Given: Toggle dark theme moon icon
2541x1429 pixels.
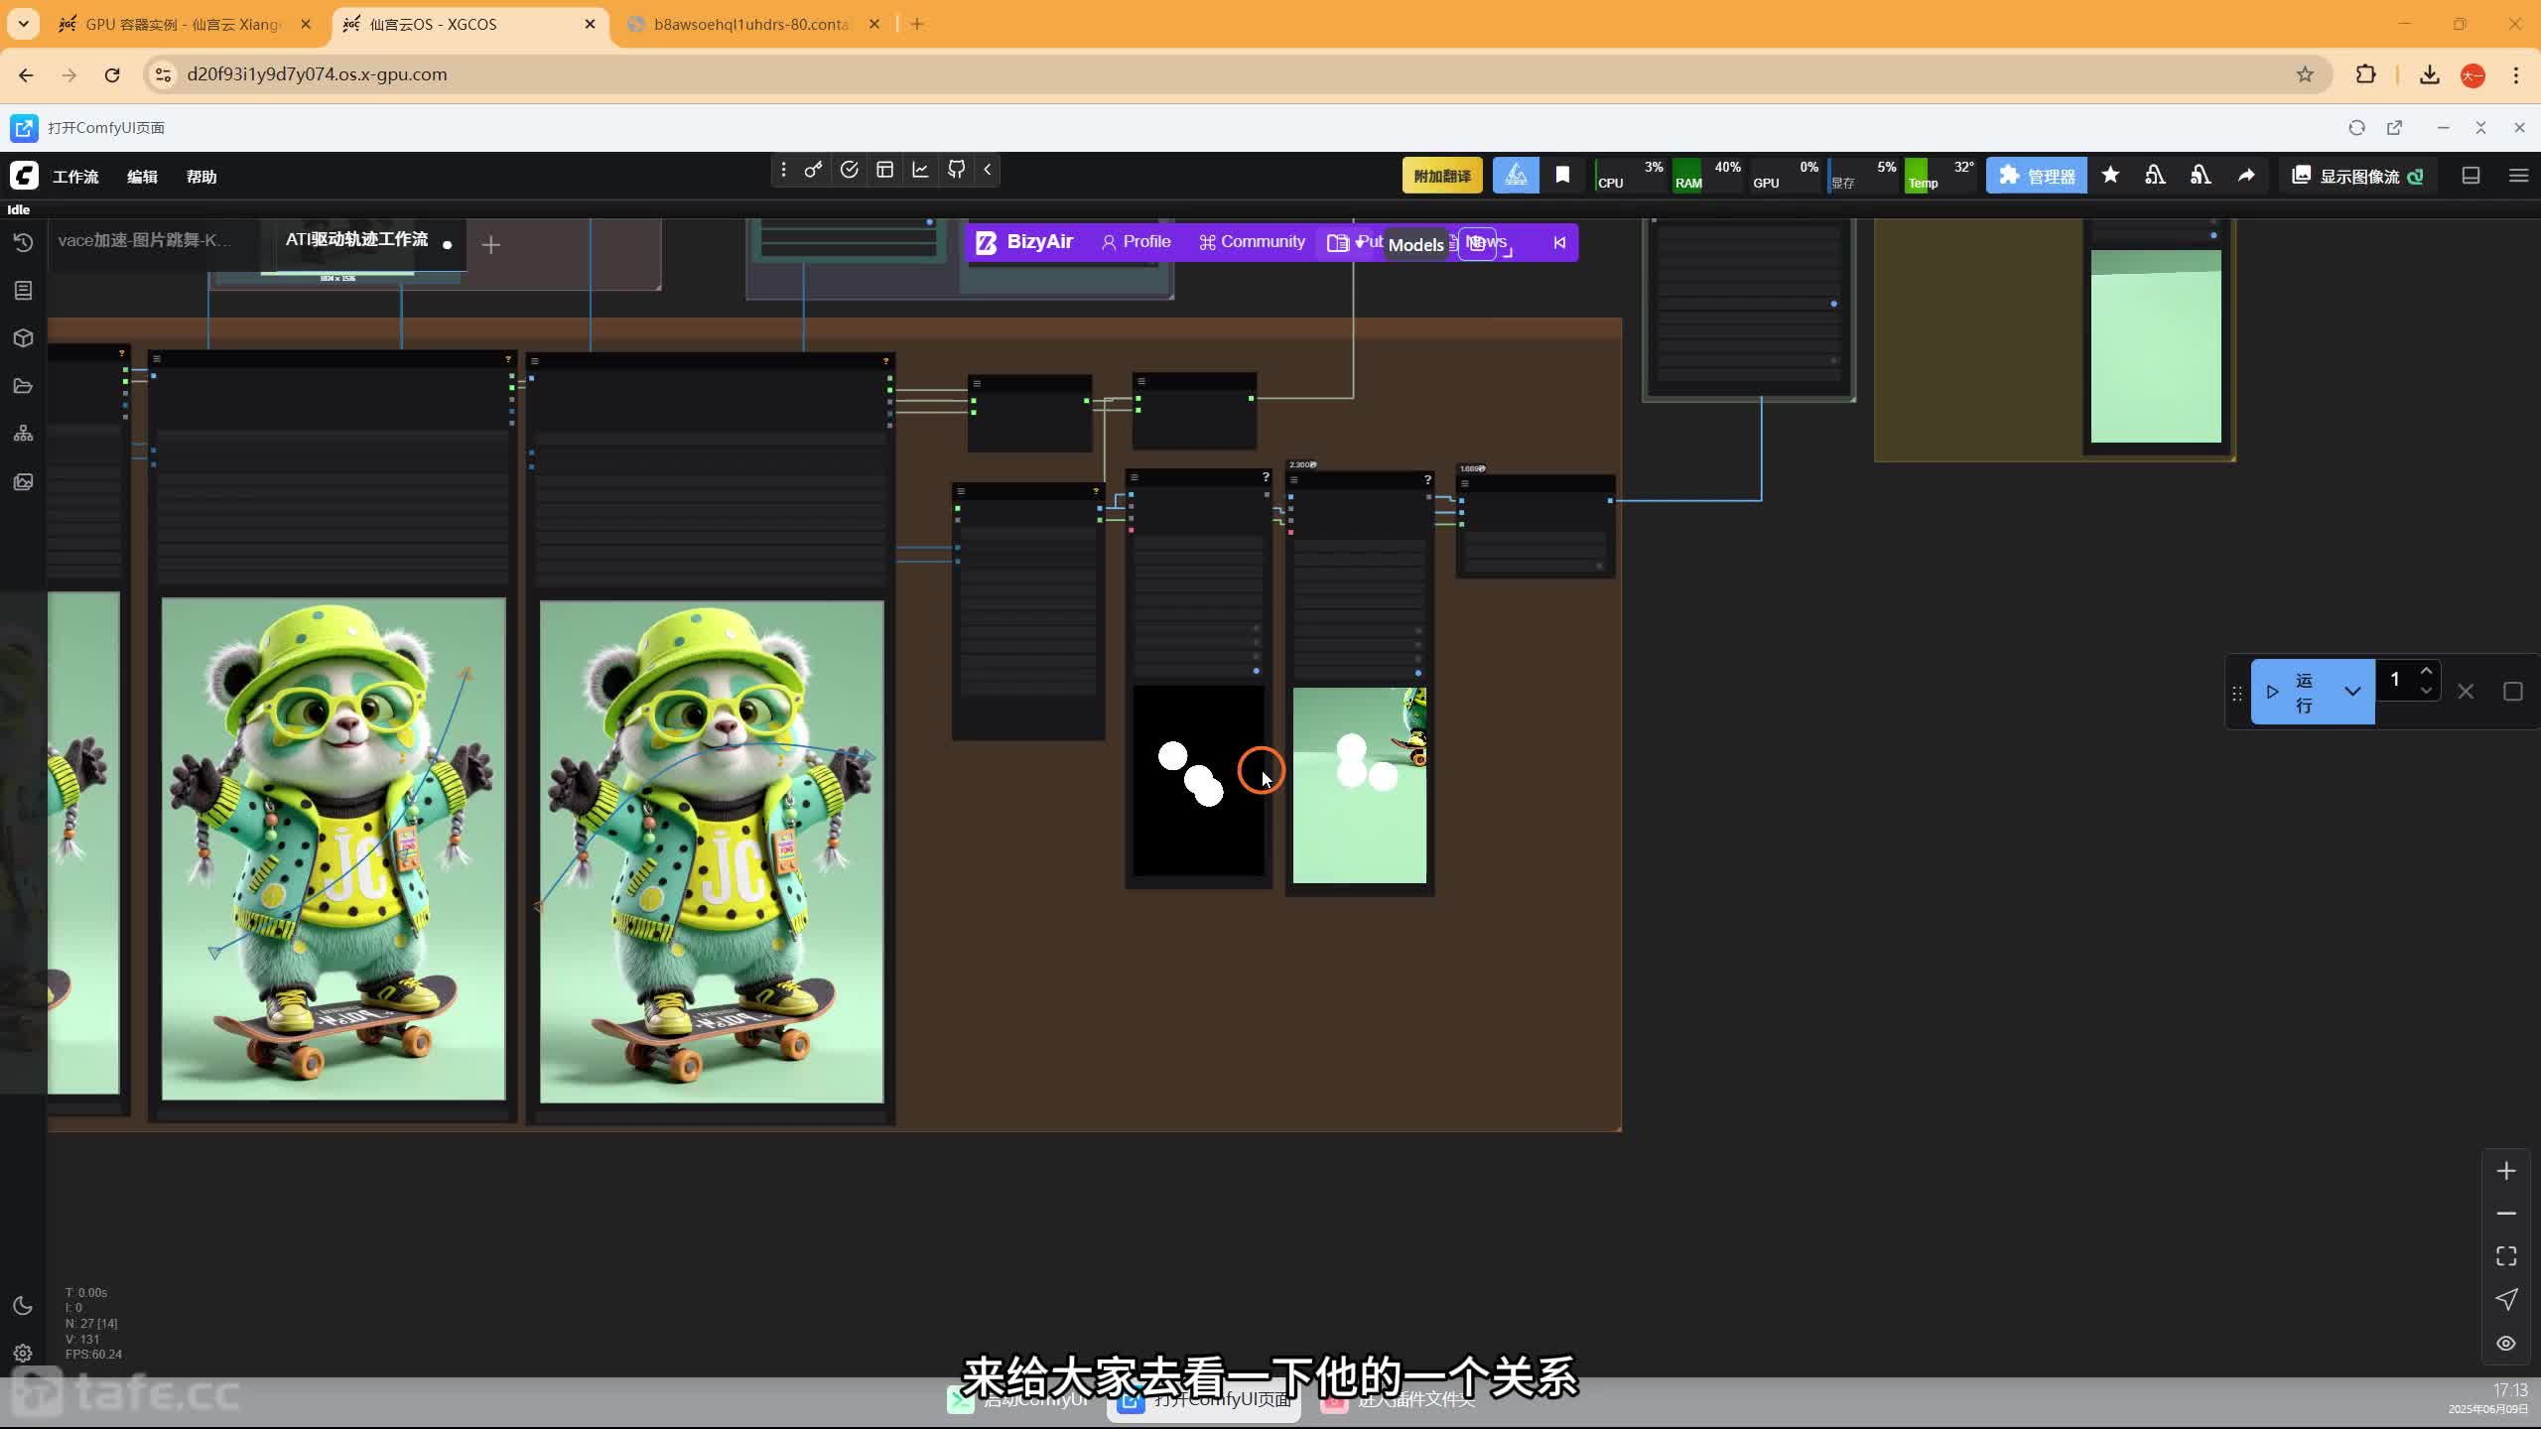Looking at the screenshot, I should (x=23, y=1305).
